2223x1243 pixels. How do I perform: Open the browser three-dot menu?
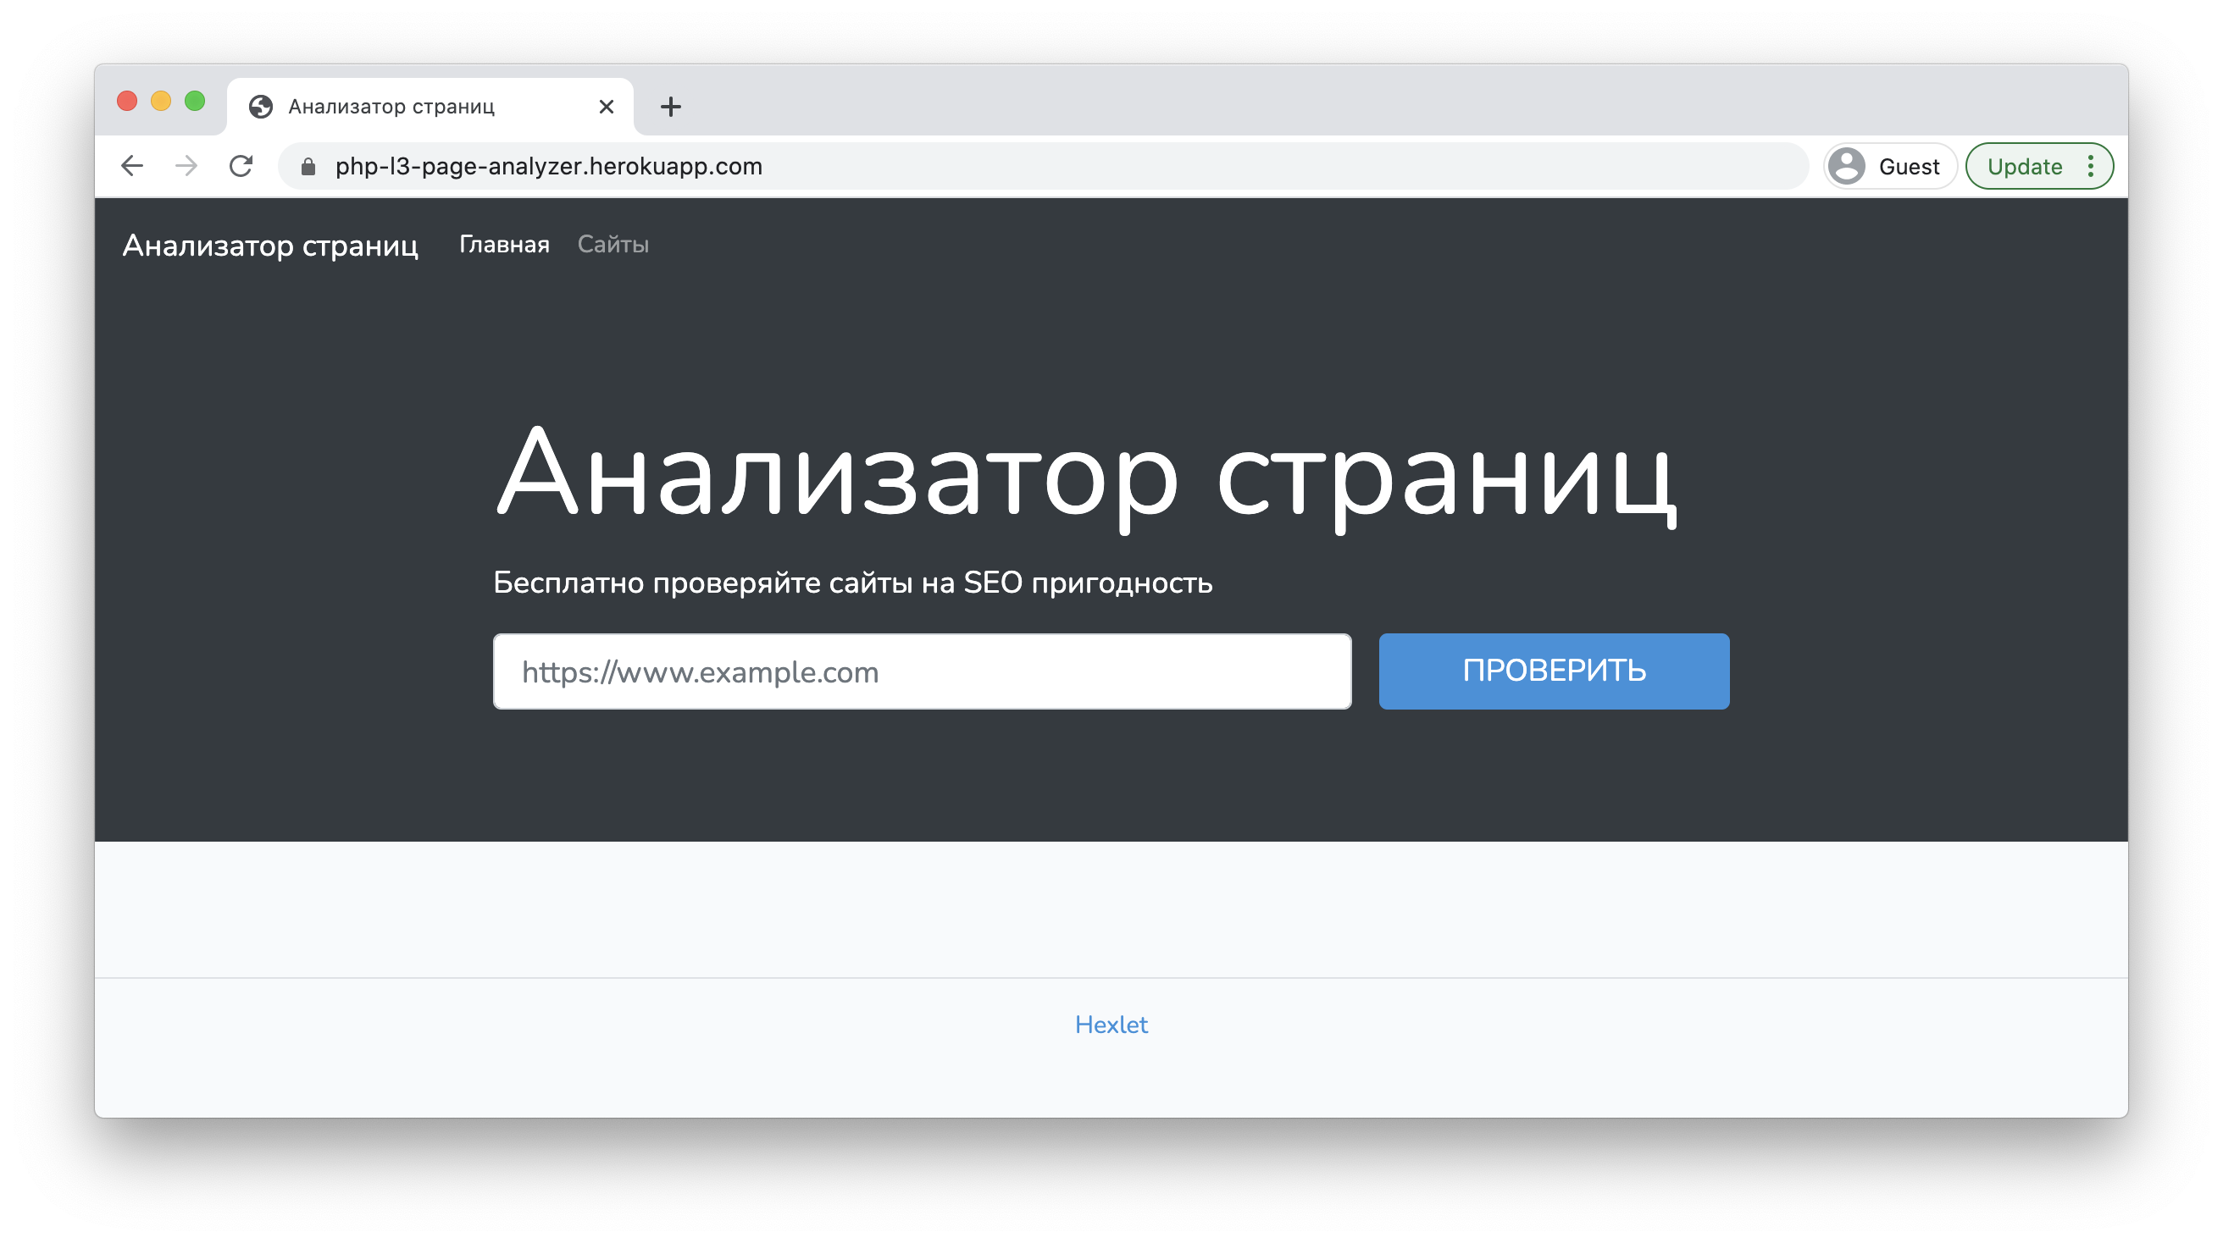pyautogui.click(x=2091, y=166)
